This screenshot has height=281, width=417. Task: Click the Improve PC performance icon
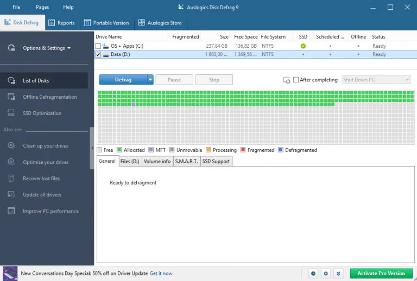pyautogui.click(x=11, y=211)
